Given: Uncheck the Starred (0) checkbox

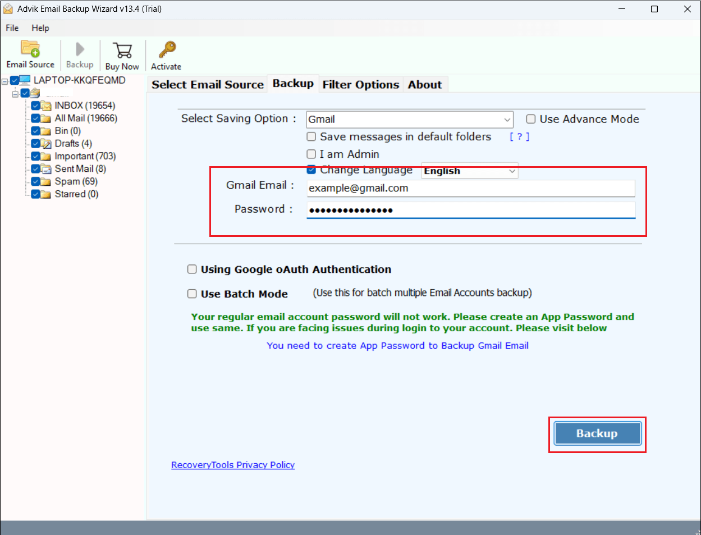Looking at the screenshot, I should tap(36, 194).
